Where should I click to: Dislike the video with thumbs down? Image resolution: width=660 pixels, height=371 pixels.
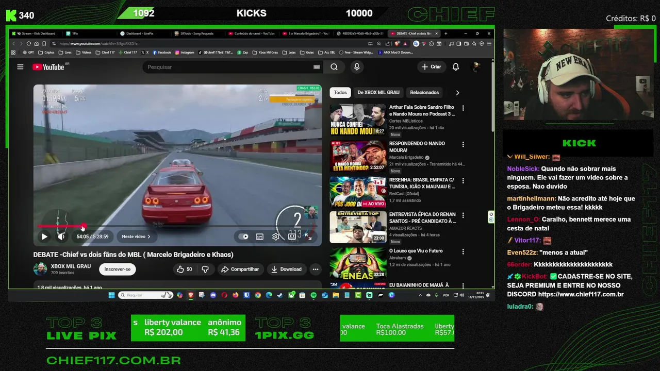pyautogui.click(x=205, y=269)
